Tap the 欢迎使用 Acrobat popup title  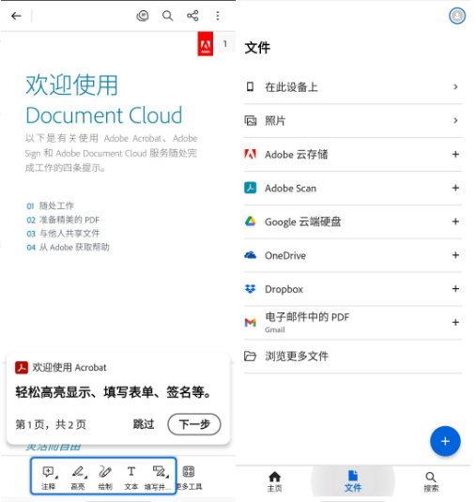tap(69, 368)
